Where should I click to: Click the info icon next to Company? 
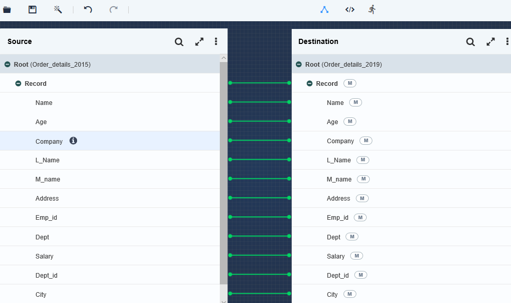tap(73, 141)
